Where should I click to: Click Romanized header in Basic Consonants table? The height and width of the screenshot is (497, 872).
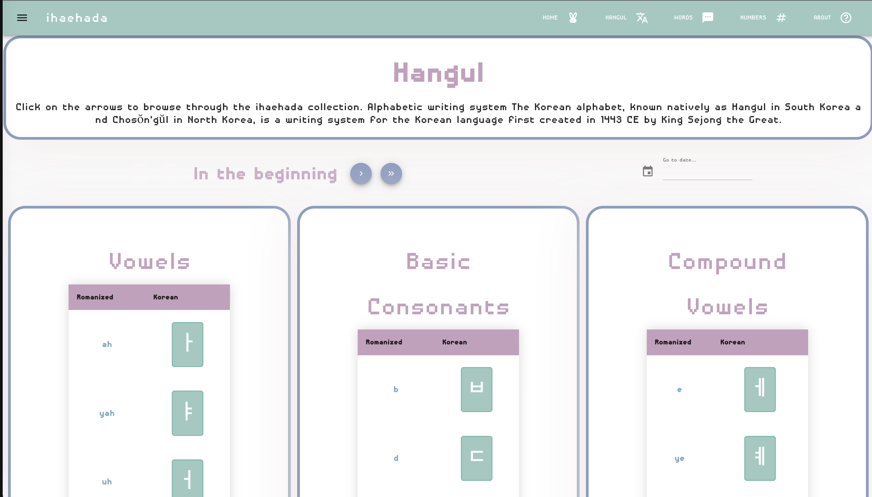384,342
